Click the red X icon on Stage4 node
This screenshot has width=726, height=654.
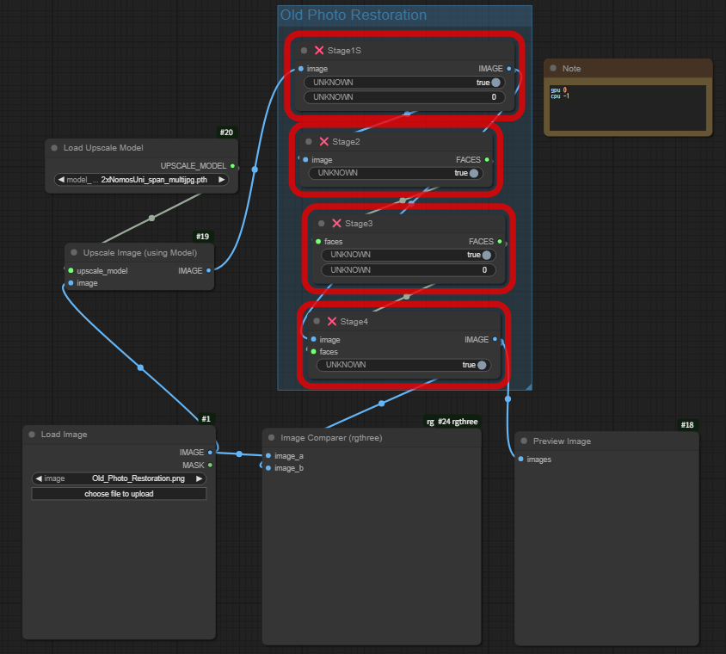click(x=331, y=322)
